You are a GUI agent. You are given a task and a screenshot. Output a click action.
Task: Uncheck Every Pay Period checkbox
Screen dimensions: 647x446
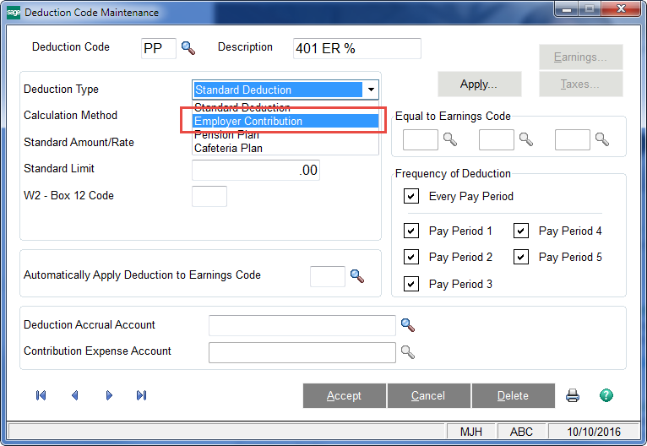pyautogui.click(x=411, y=197)
